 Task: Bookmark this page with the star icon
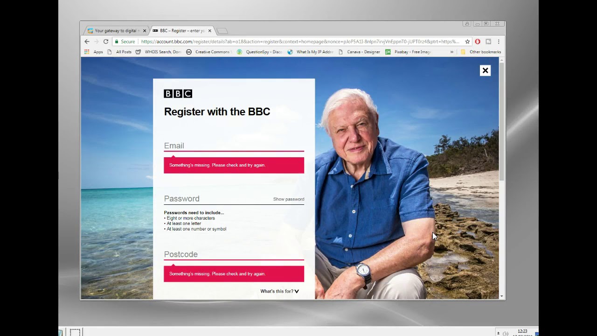pyautogui.click(x=467, y=42)
